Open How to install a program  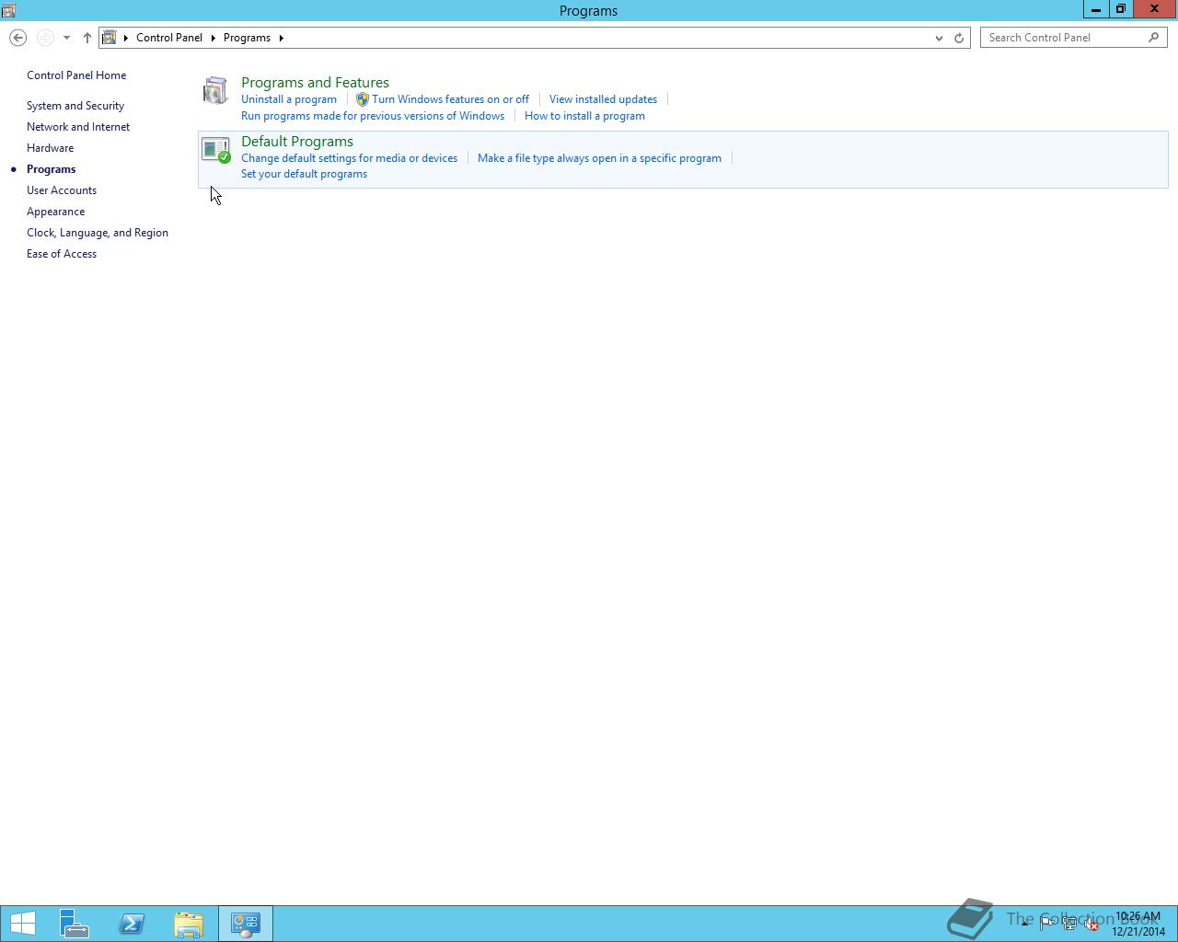pos(584,116)
